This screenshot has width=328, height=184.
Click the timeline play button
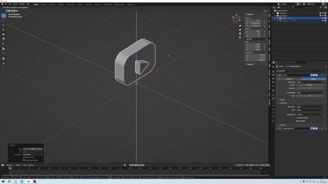(138, 165)
